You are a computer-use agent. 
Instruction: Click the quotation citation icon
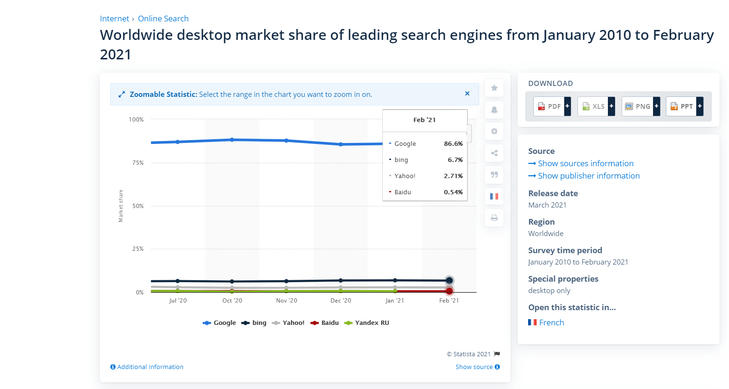494,175
